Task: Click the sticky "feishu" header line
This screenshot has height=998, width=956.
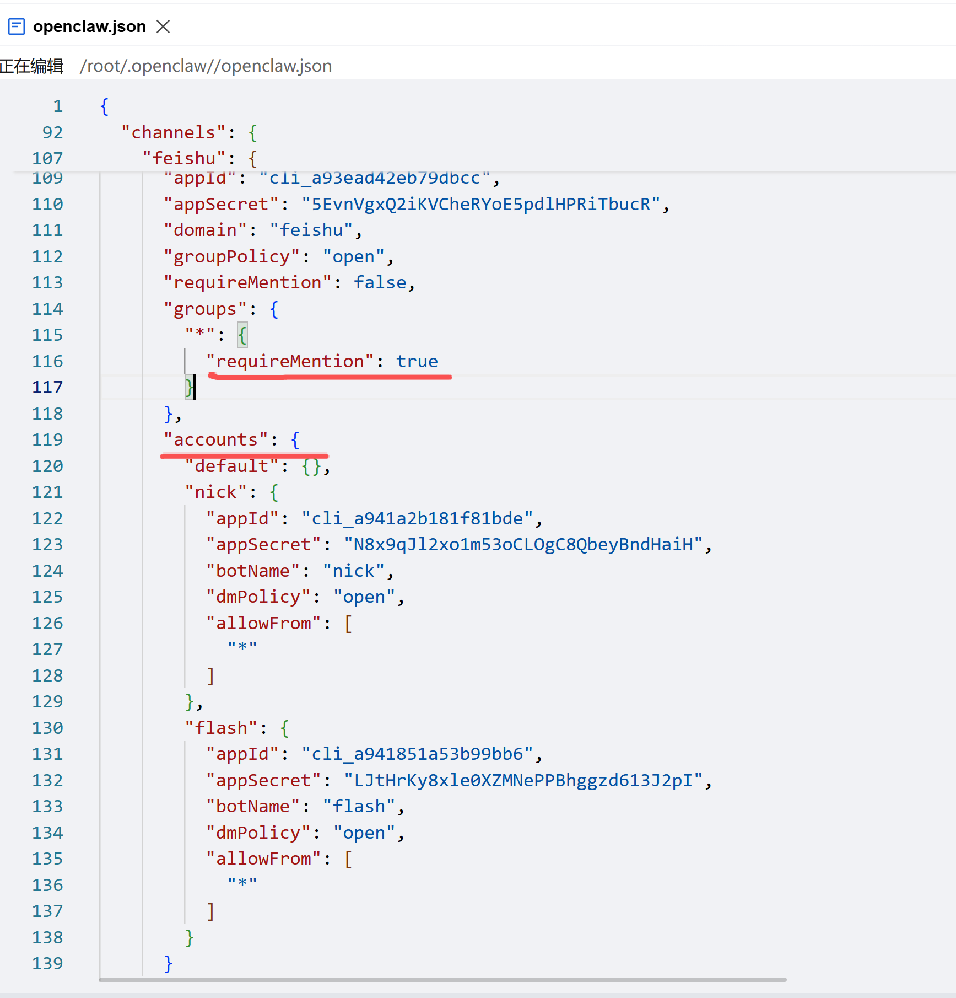Action: [199, 159]
